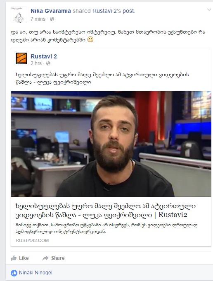Click the globe privacy icon beside 7 mins
This screenshot has height=281, width=213.
click(52, 19)
